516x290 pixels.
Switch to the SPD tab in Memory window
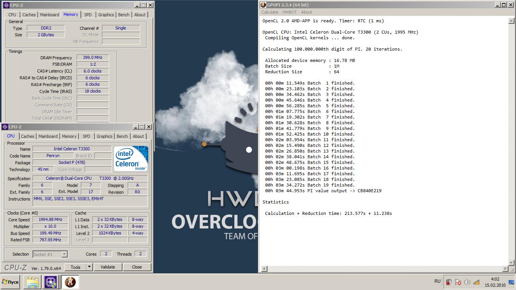click(88, 15)
